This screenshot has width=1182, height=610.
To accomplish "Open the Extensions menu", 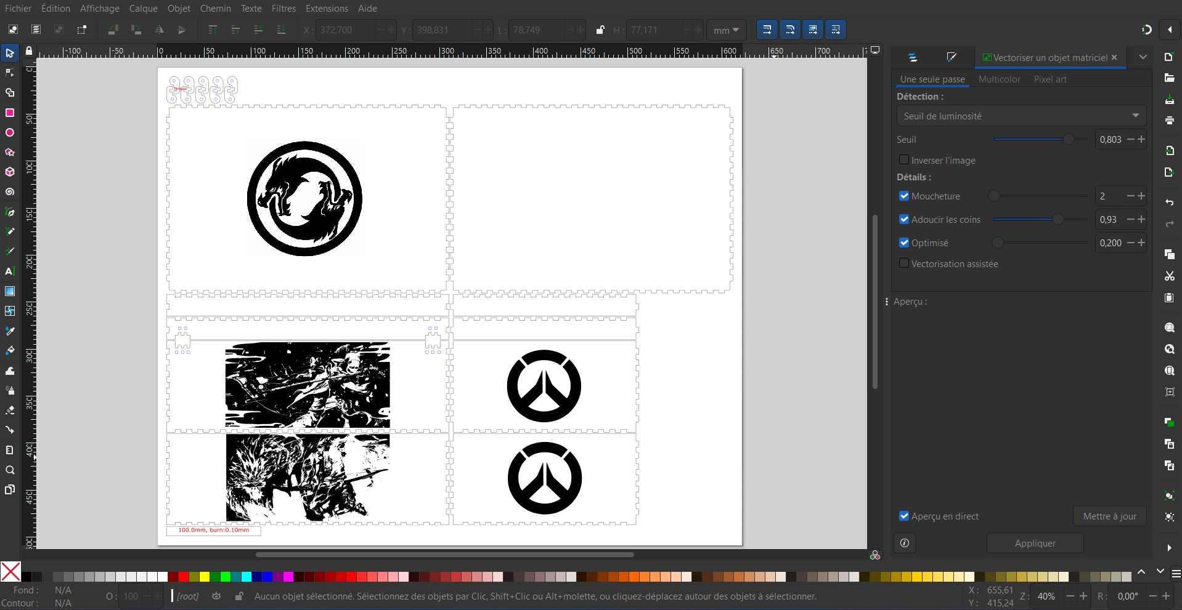I will (x=327, y=8).
